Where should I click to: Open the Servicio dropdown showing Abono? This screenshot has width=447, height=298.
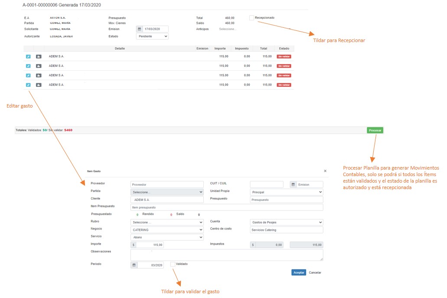[167, 237]
